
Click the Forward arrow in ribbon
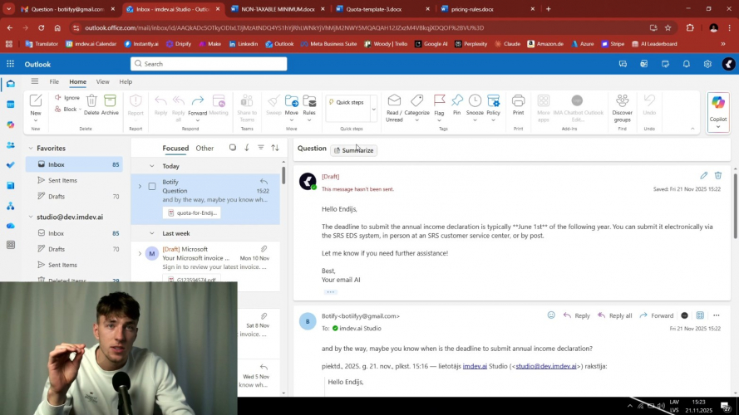click(x=198, y=100)
